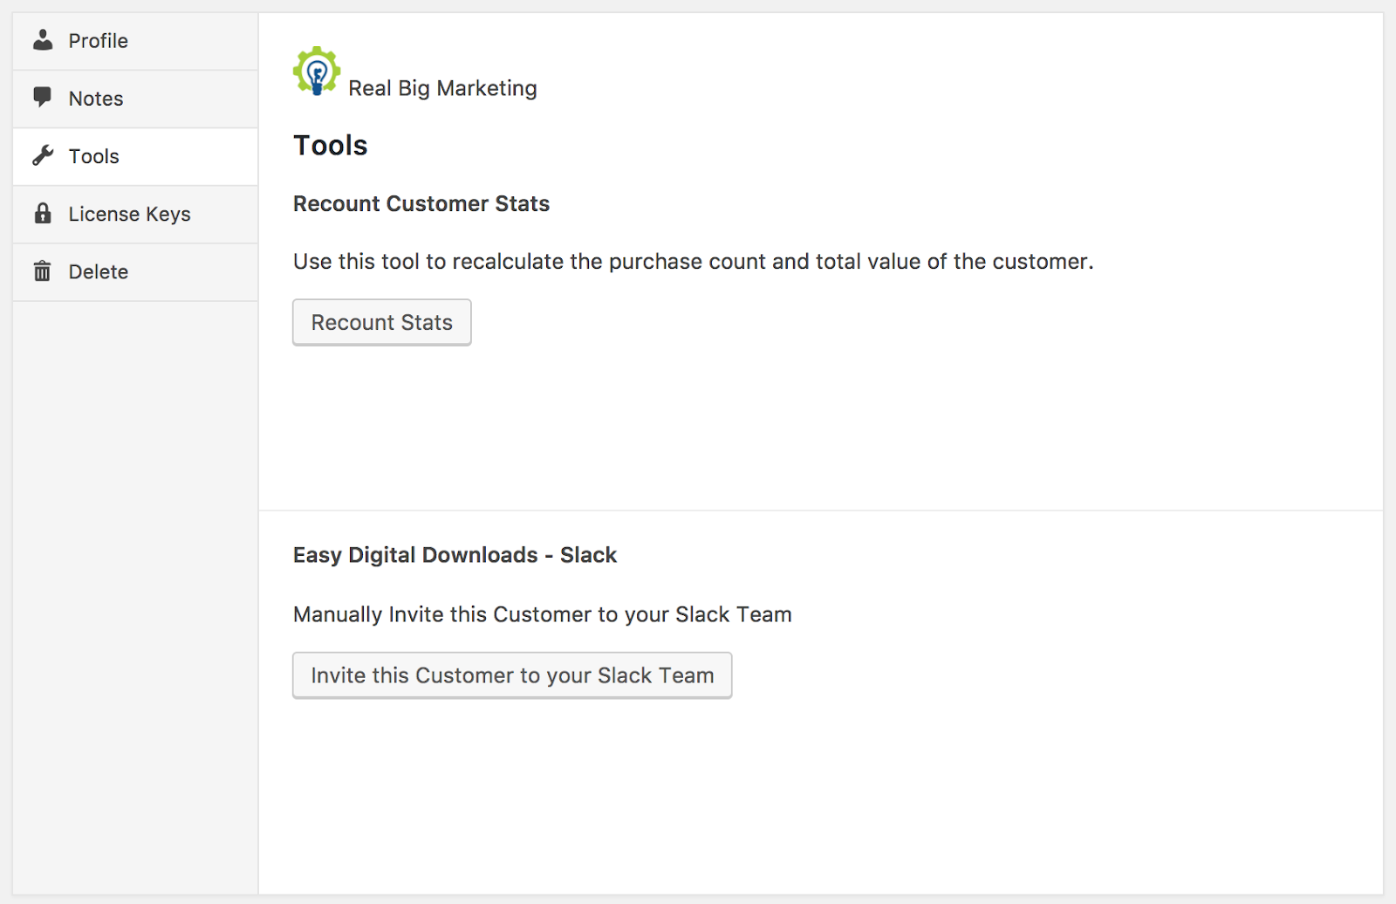
Task: Click the empty sidebar area below Delete
Action: 135,593
